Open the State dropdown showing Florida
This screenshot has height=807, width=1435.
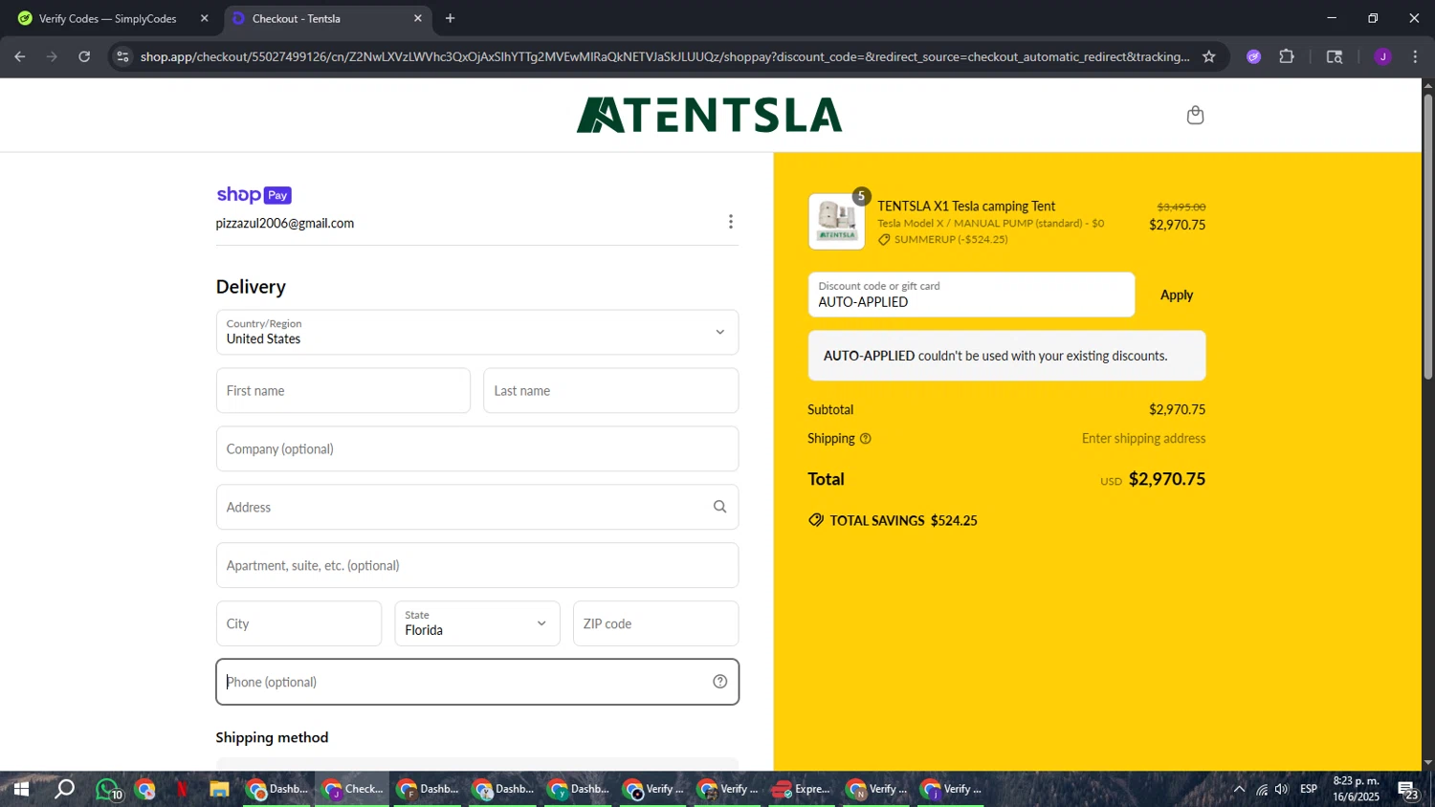[477, 623]
